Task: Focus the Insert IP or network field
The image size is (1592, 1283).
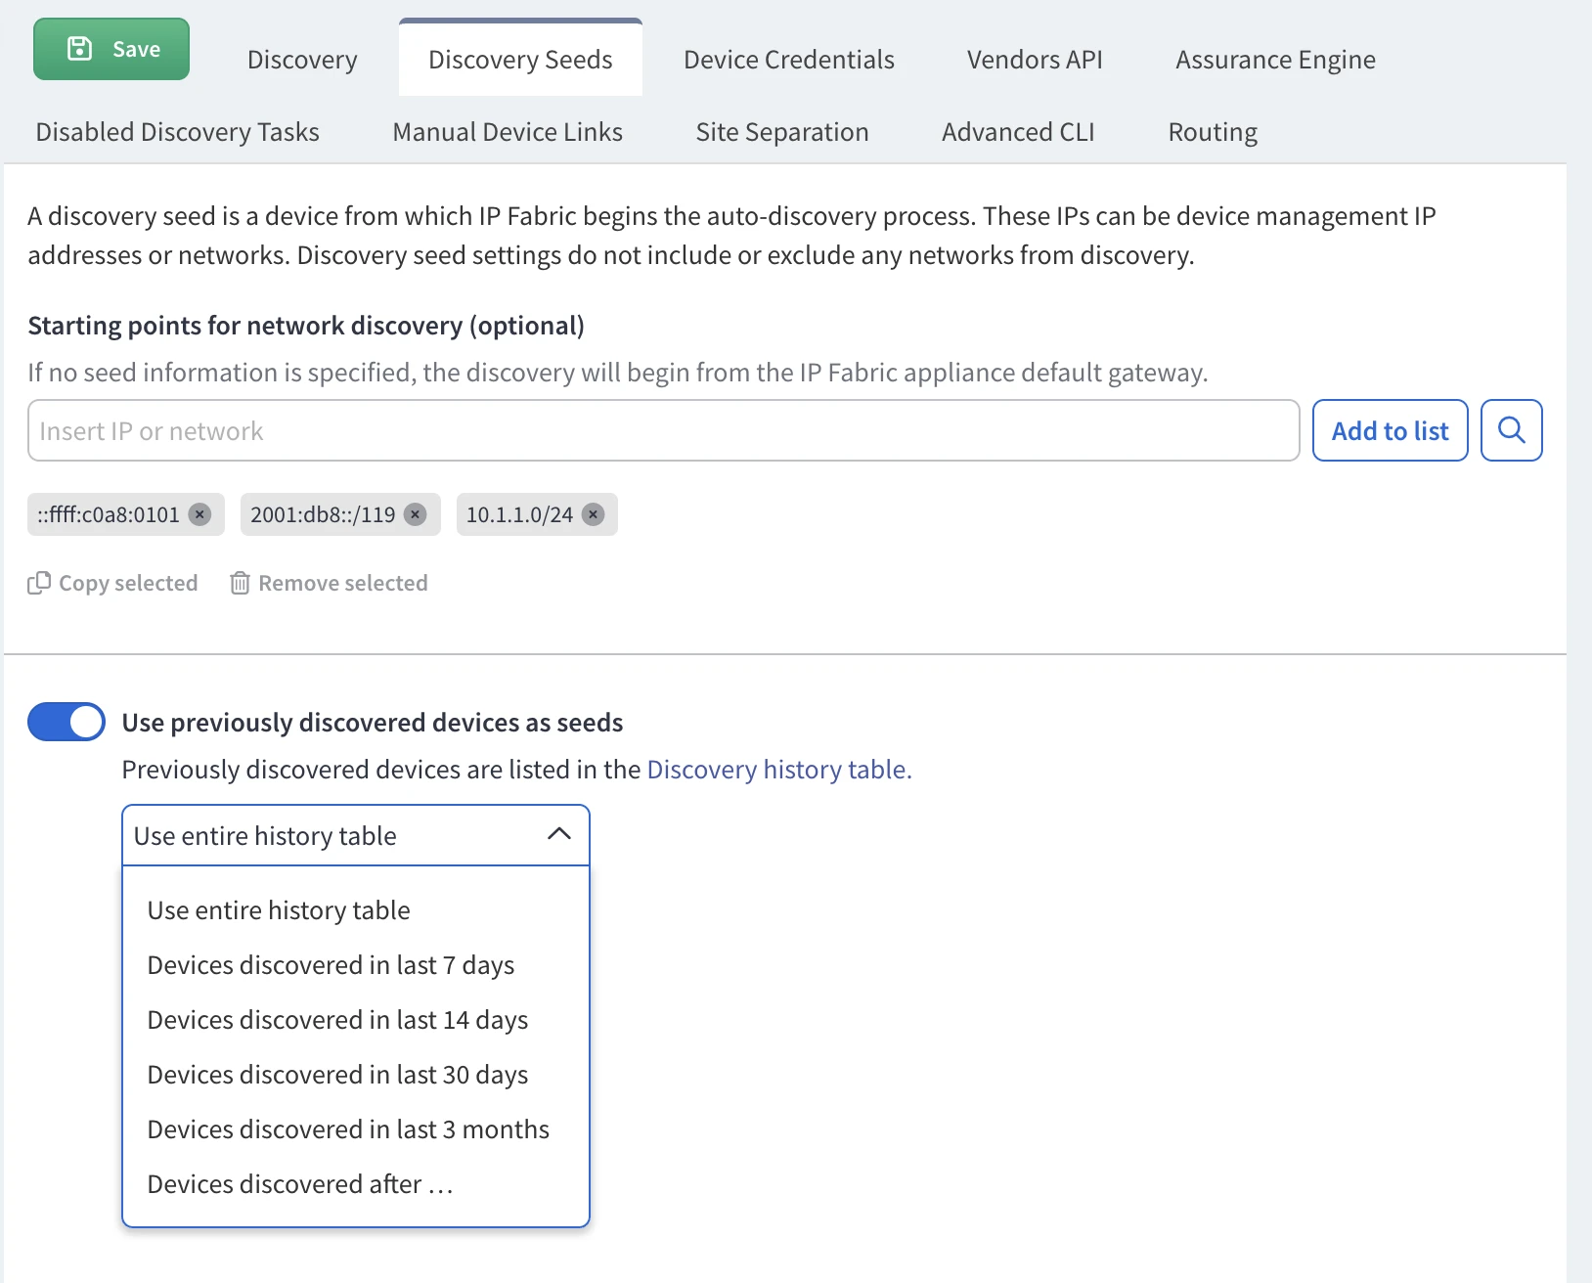Action: tap(662, 430)
